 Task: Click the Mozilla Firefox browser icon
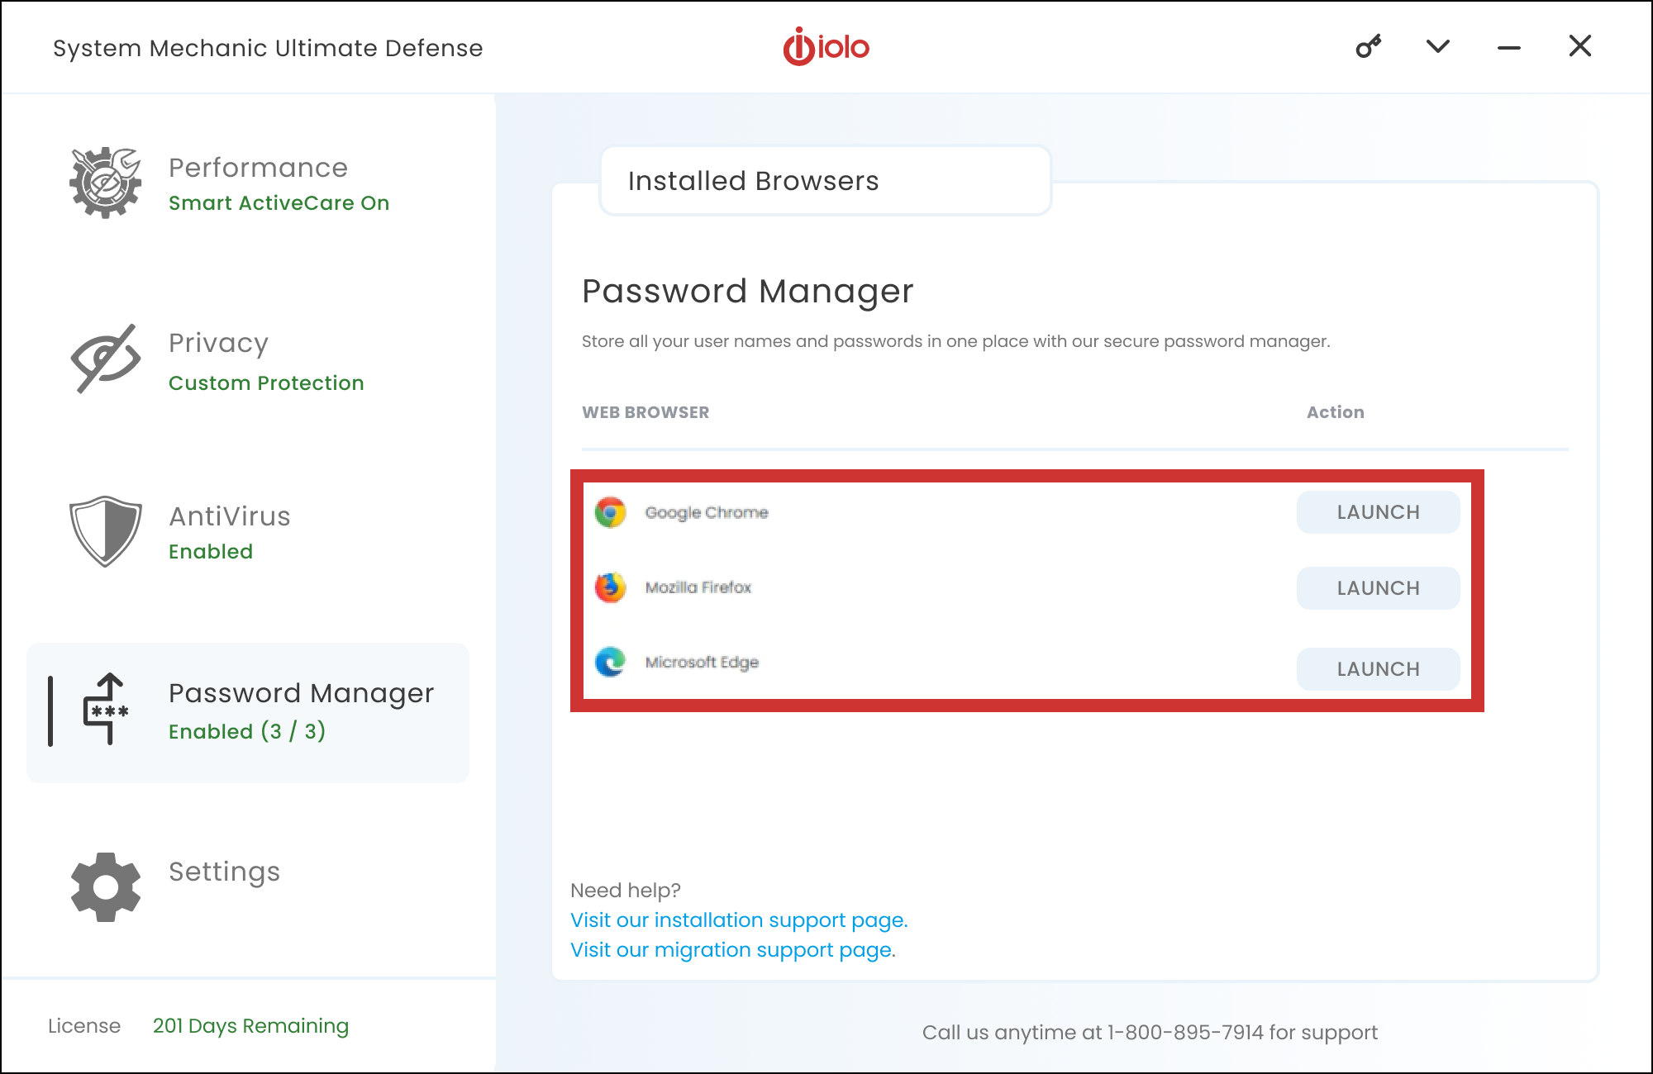(611, 587)
